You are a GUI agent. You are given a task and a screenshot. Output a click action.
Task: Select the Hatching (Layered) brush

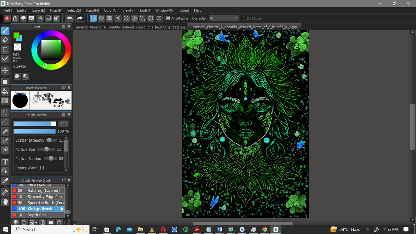38,191
